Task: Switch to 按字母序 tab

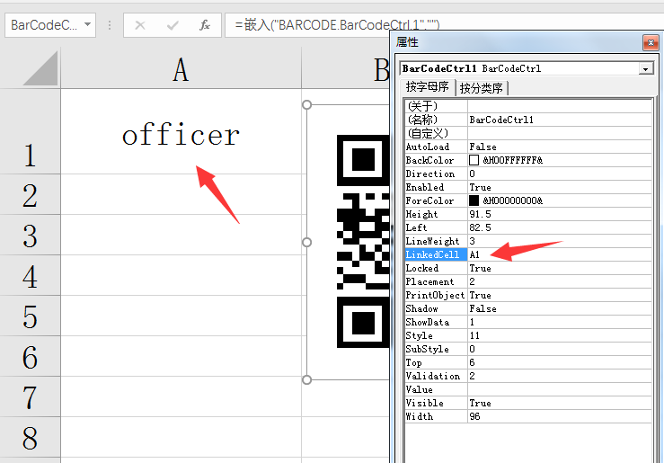Action: 428,87
